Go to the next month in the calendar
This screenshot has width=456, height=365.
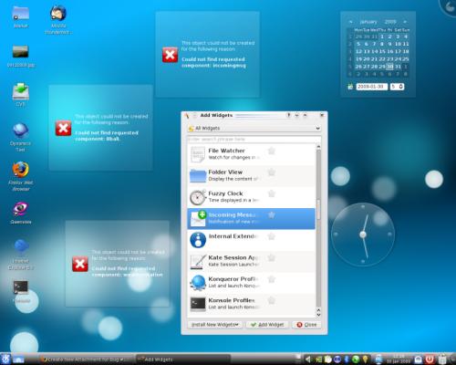(x=405, y=22)
